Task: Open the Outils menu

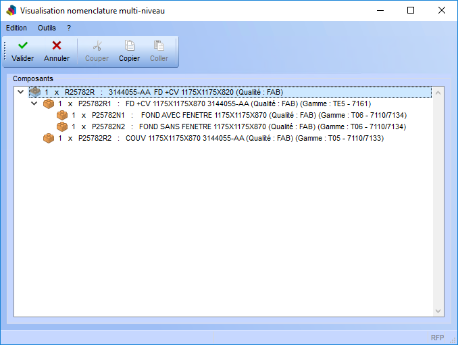Action: pyautogui.click(x=47, y=28)
